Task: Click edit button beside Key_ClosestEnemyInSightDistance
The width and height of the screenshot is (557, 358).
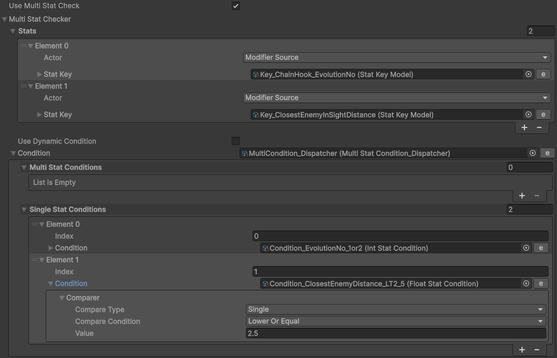Action: pyautogui.click(x=543, y=114)
